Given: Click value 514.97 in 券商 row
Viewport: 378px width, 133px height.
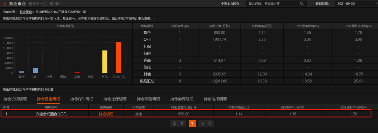Looking at the screenshot, I should (x=219, y=60).
